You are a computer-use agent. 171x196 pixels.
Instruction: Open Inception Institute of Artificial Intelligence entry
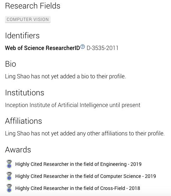point(56,105)
